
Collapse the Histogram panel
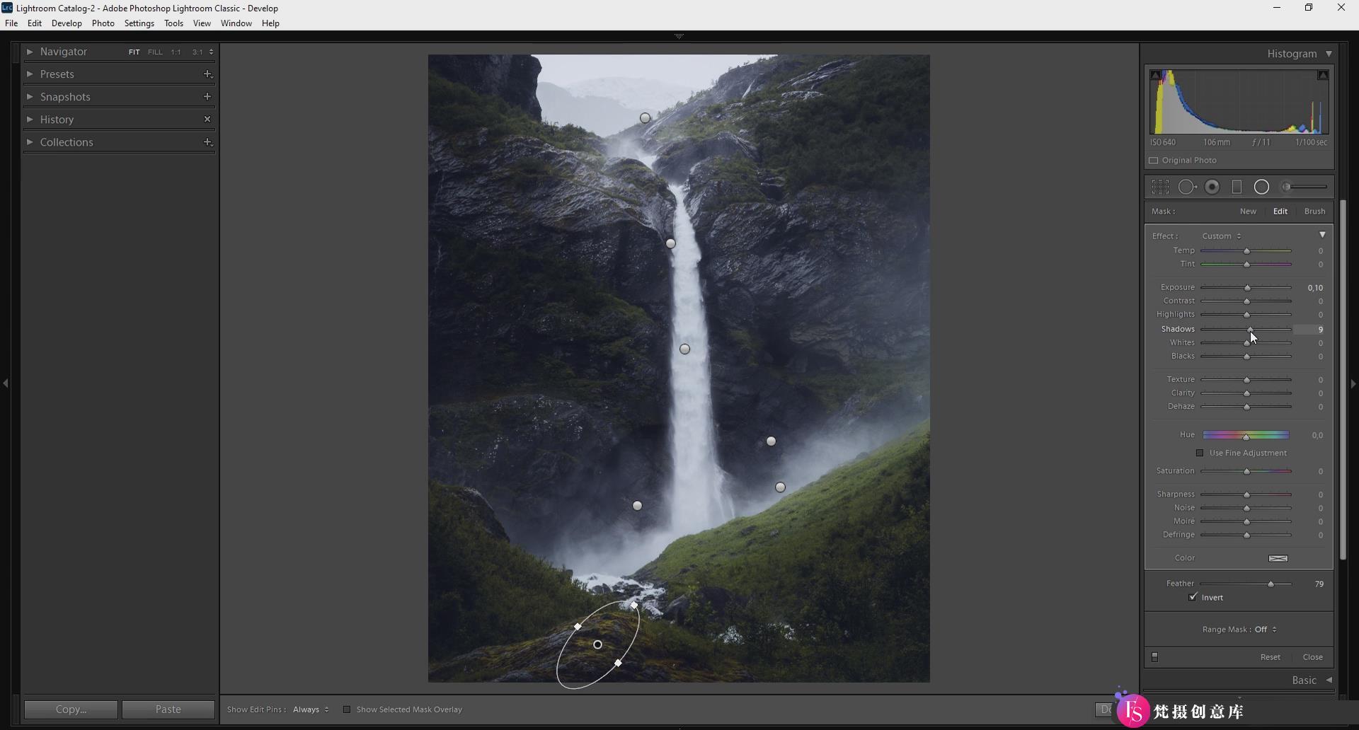point(1329,54)
